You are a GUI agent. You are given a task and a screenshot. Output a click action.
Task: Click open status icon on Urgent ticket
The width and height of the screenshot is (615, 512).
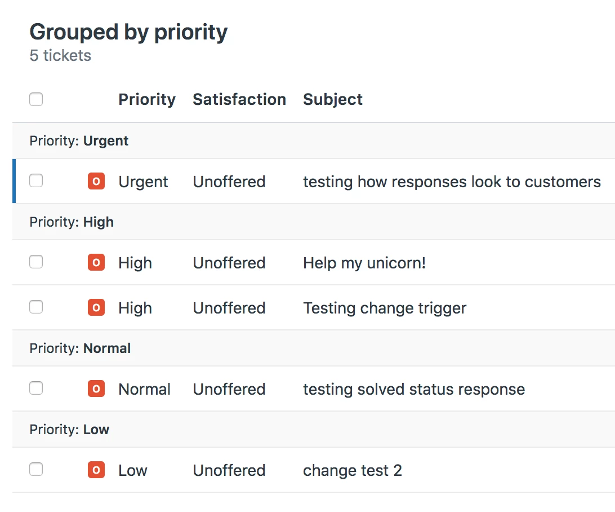(96, 182)
